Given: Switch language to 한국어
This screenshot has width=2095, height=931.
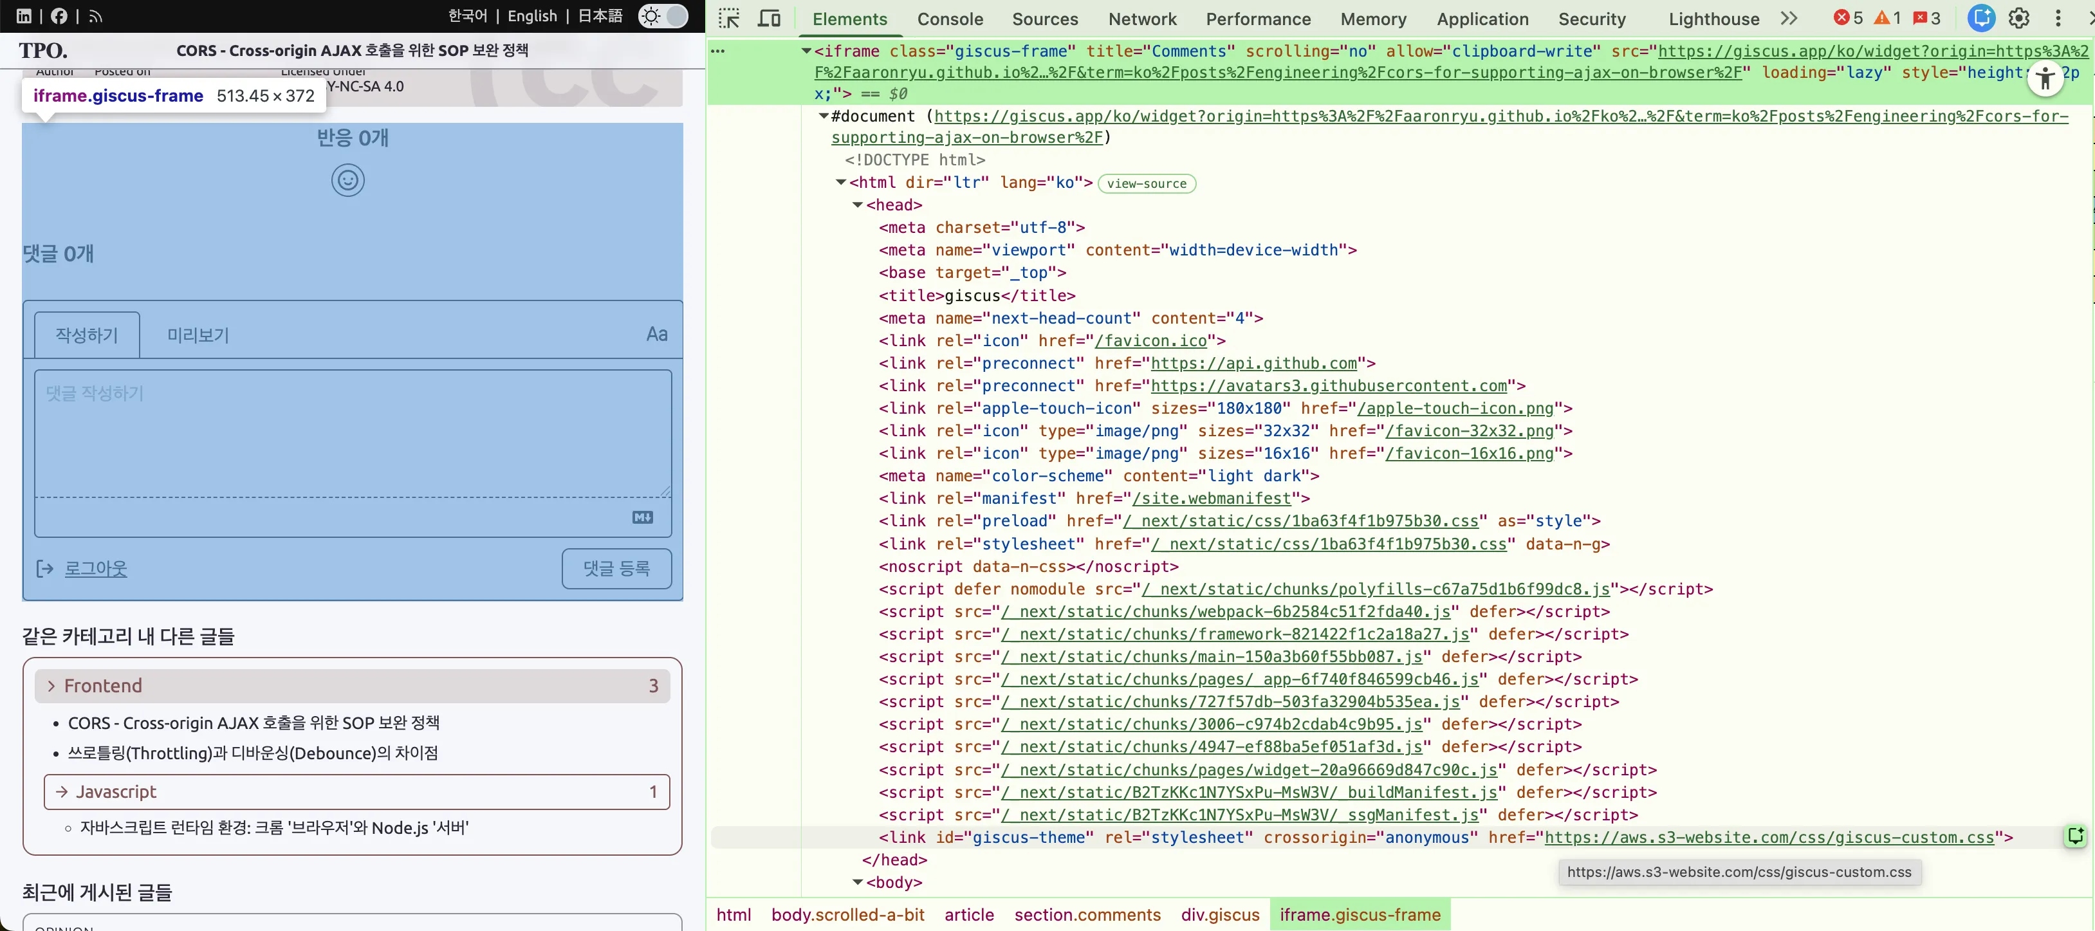Looking at the screenshot, I should (468, 16).
